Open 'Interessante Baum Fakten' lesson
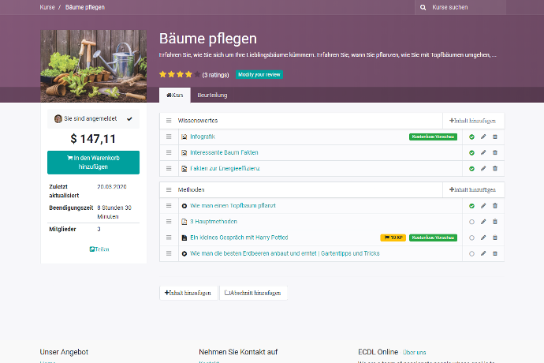The width and height of the screenshot is (544, 363). [x=224, y=152]
